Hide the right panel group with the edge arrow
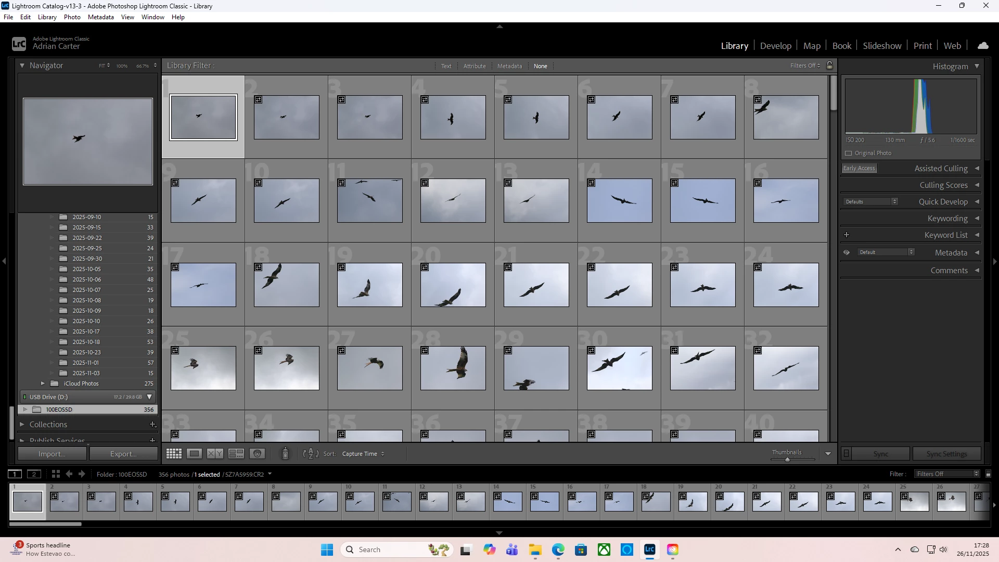 [995, 261]
